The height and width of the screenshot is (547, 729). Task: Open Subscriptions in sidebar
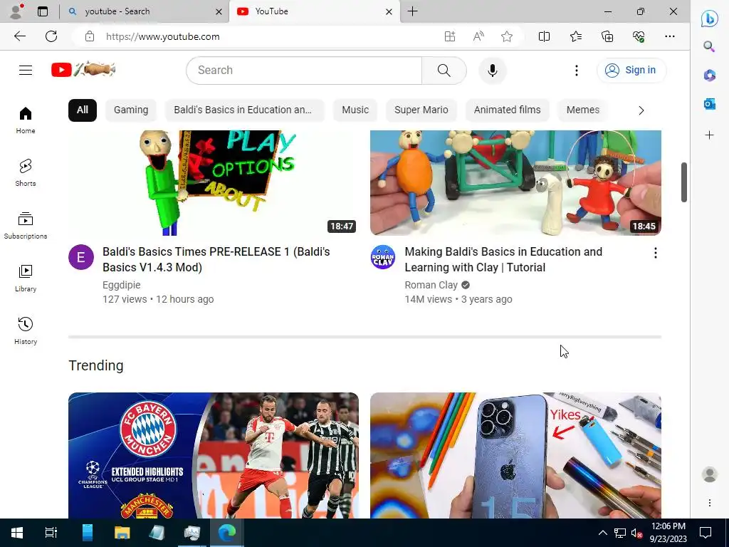point(26,226)
